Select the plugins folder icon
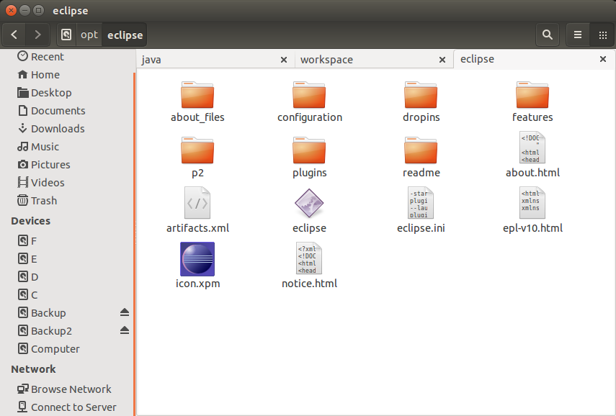Viewport: 616px width, 416px height. pyautogui.click(x=309, y=150)
